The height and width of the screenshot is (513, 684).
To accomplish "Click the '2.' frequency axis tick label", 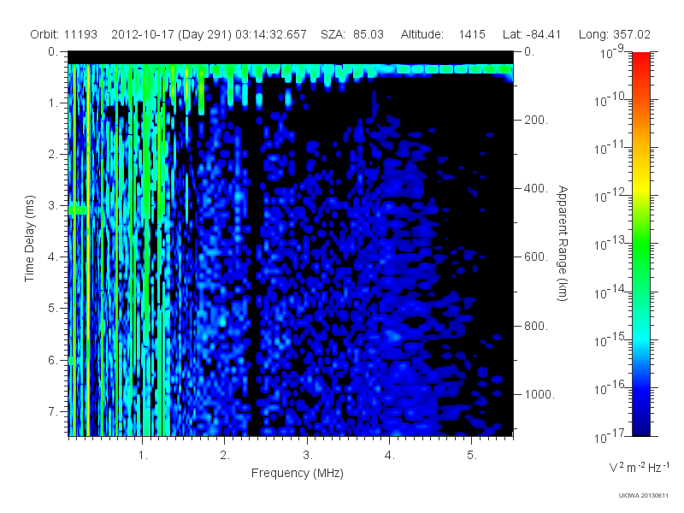I will [x=225, y=456].
